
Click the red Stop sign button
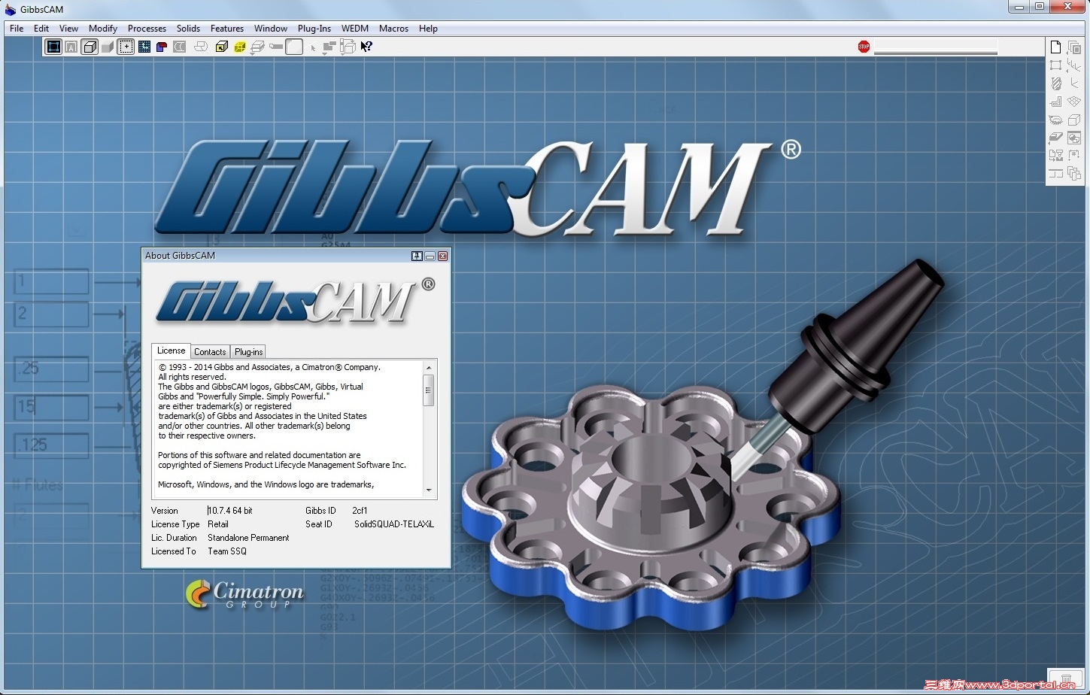[x=864, y=47]
